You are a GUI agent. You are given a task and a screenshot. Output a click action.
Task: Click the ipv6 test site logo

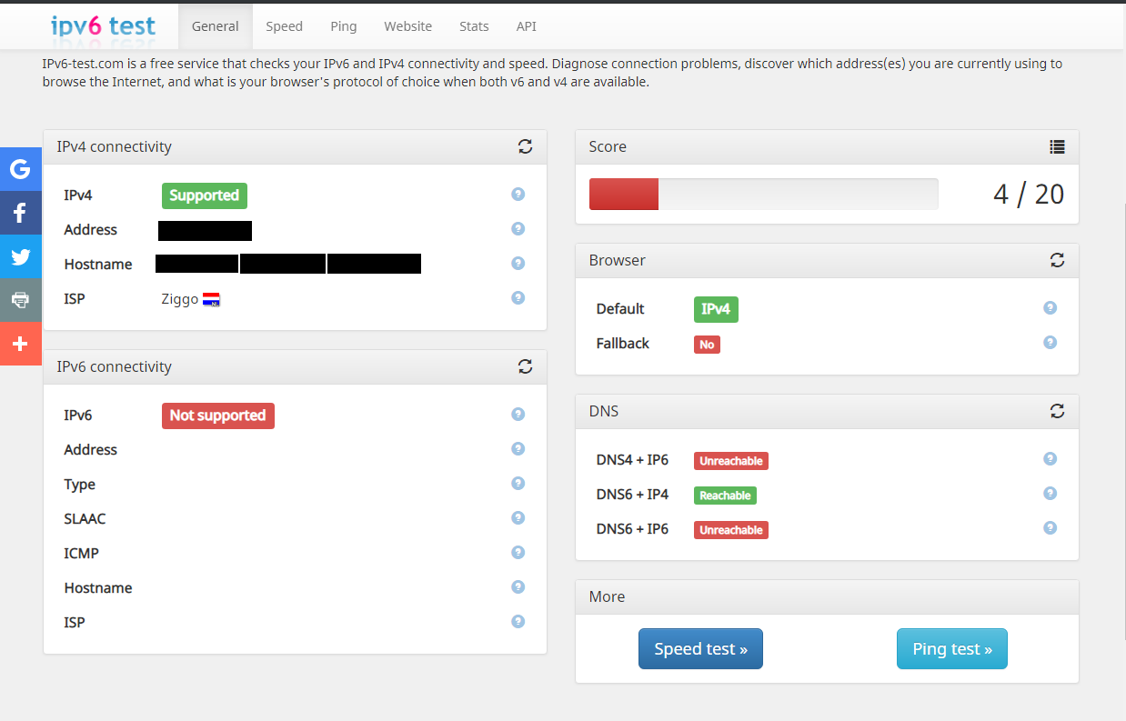103,25
